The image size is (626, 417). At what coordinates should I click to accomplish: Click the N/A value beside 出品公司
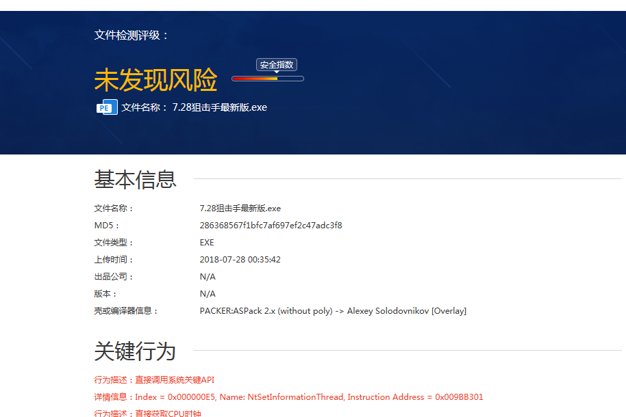(x=208, y=277)
